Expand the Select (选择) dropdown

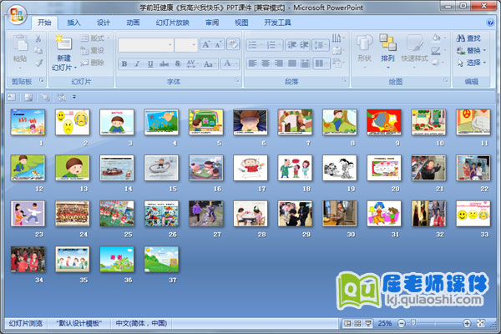point(473,63)
